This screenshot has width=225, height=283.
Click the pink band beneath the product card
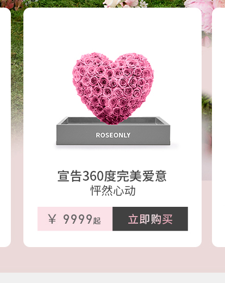(112, 260)
